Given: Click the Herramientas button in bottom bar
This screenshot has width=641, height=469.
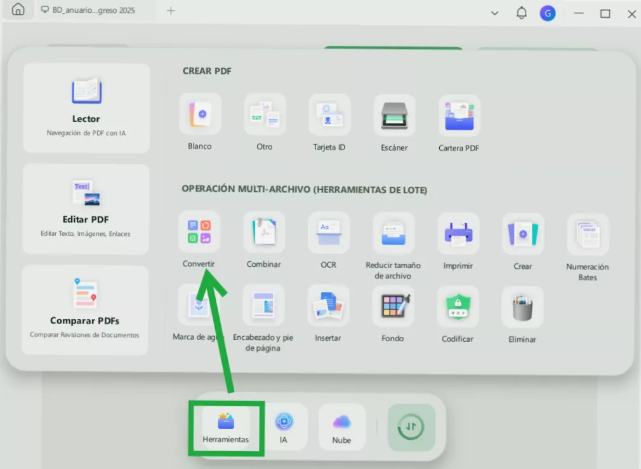Looking at the screenshot, I should click(226, 428).
